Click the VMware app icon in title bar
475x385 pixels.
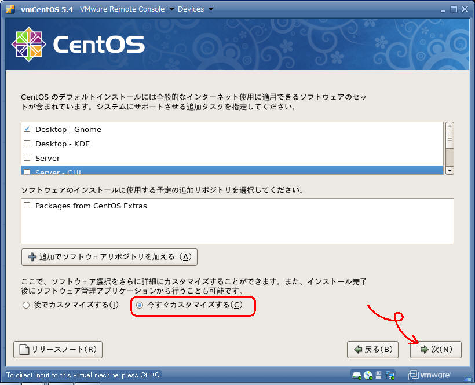click(x=10, y=9)
